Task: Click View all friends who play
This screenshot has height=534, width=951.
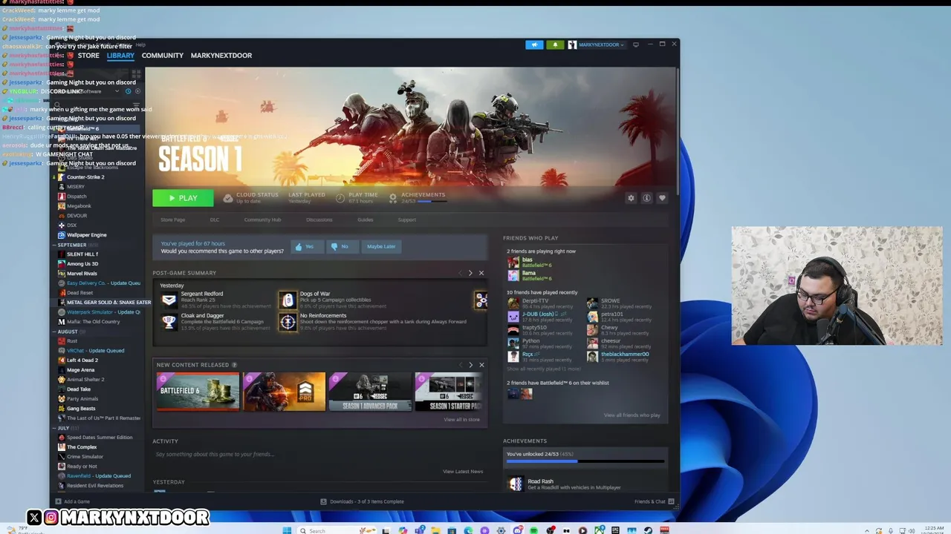Action: click(632, 415)
